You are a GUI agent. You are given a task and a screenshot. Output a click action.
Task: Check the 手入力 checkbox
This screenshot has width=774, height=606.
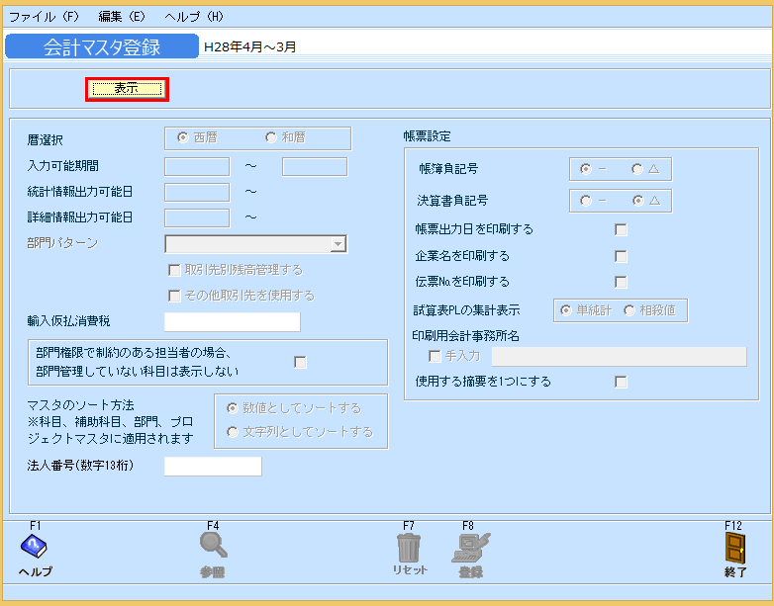pos(435,356)
